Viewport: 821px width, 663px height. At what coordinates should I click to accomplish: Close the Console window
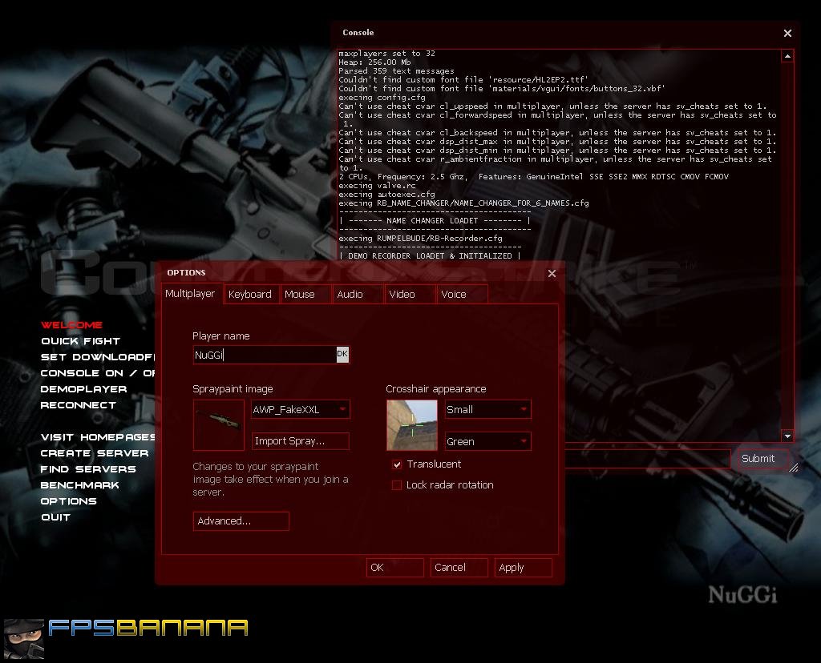click(x=787, y=33)
